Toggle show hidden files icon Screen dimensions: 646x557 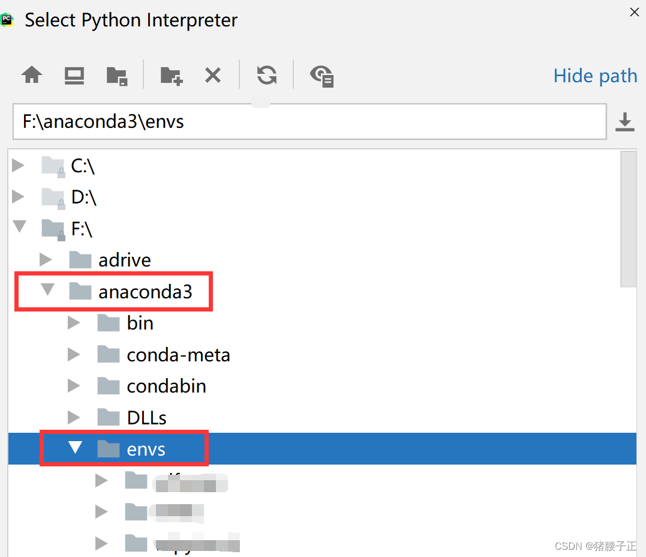(322, 76)
